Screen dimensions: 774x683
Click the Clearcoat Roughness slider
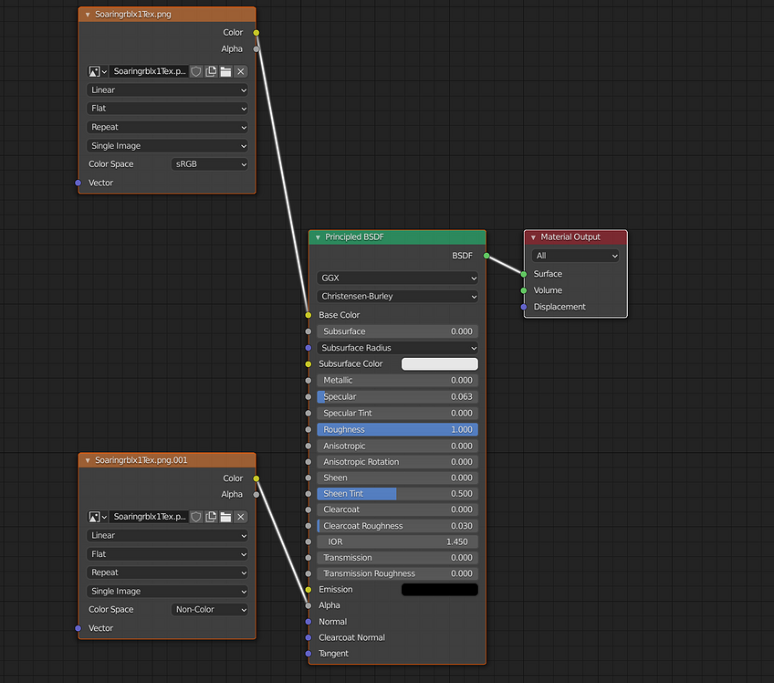[397, 527]
